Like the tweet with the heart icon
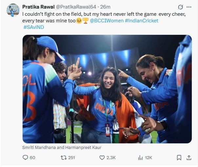This screenshot has height=167, width=198. [102, 158]
